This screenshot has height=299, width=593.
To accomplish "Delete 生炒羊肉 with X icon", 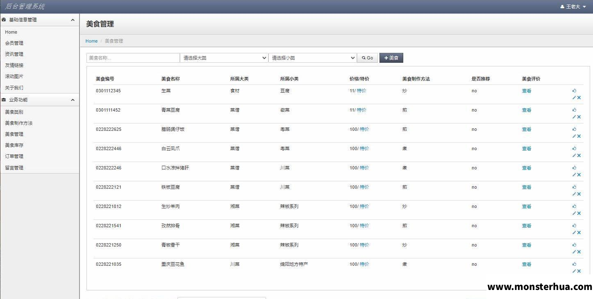I will coord(579,213).
